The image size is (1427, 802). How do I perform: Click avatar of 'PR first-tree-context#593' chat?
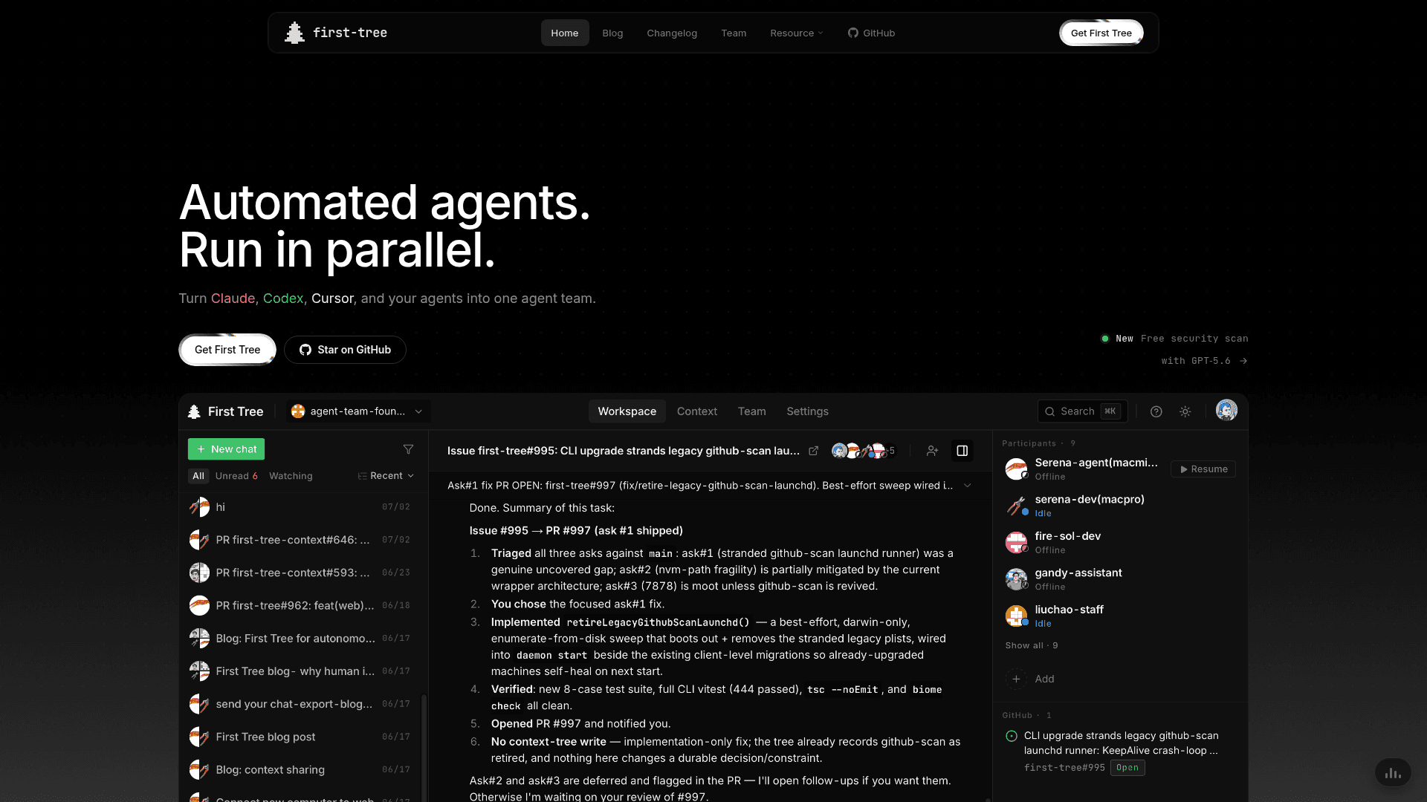click(199, 573)
